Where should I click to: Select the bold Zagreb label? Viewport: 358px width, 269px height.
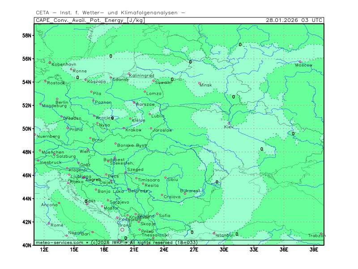coord(93,180)
